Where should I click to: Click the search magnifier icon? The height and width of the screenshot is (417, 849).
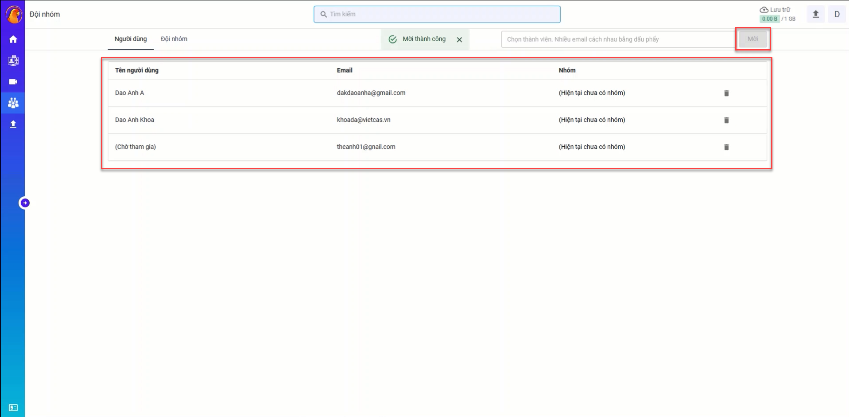(x=324, y=14)
